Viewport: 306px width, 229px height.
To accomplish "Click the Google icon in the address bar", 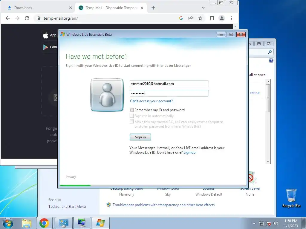I will click(x=181, y=18).
